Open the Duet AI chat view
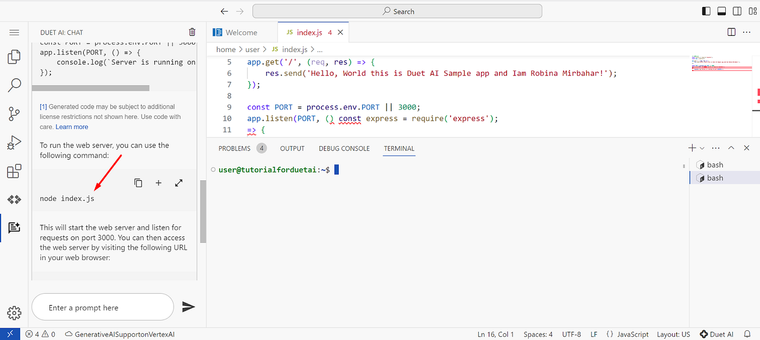This screenshot has width=760, height=340. coord(14,228)
